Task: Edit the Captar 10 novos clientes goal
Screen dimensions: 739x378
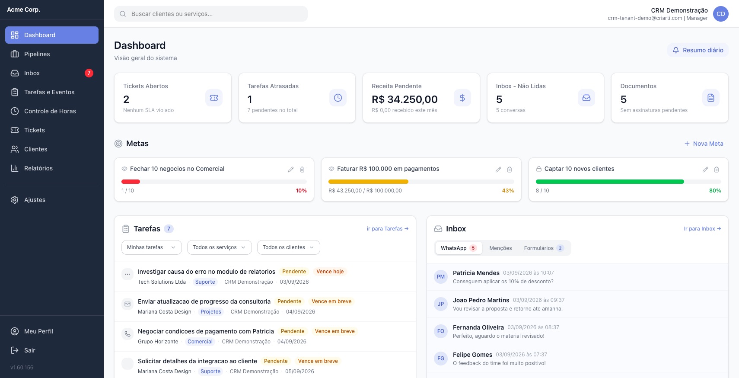Action: 705,170
